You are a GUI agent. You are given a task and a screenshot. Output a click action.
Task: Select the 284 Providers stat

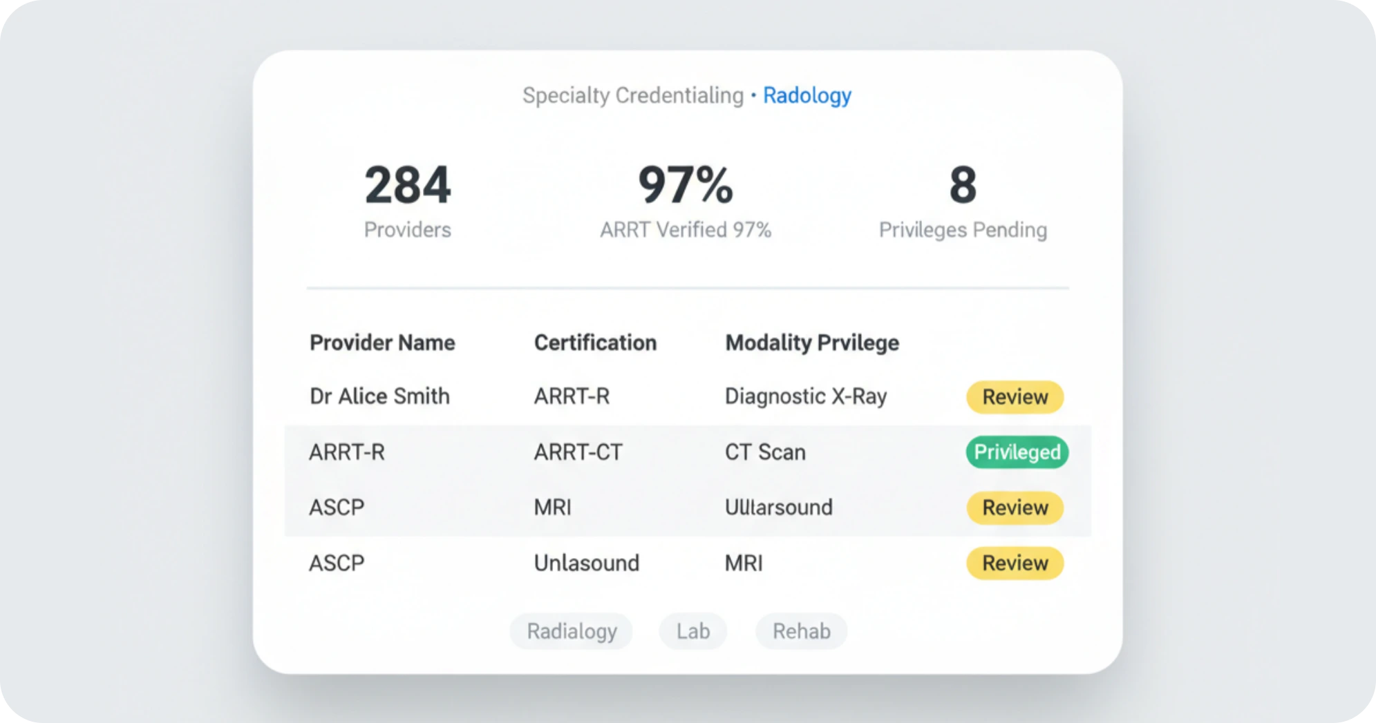point(408,201)
